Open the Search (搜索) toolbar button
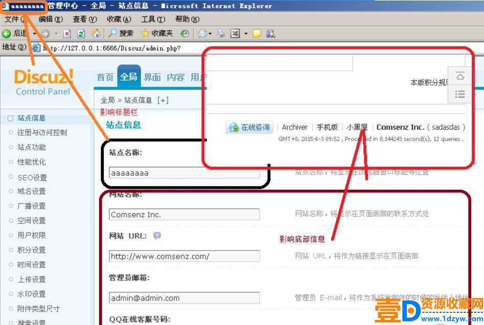Viewport: 484px width, 325px height. pos(121,33)
